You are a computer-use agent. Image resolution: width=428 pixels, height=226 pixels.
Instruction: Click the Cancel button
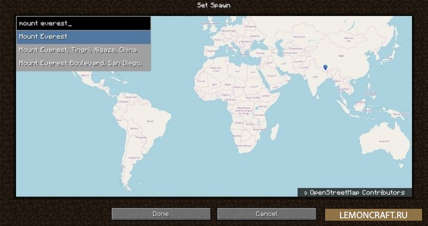point(267,214)
